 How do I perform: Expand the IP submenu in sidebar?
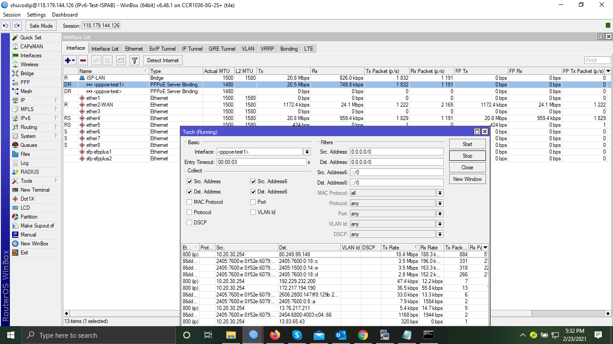point(56,100)
